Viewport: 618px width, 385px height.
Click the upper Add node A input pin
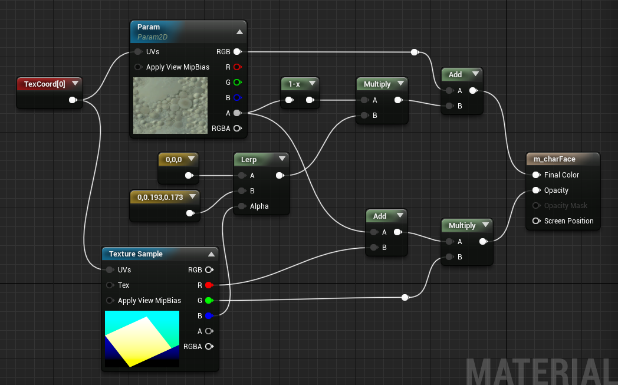(x=450, y=91)
